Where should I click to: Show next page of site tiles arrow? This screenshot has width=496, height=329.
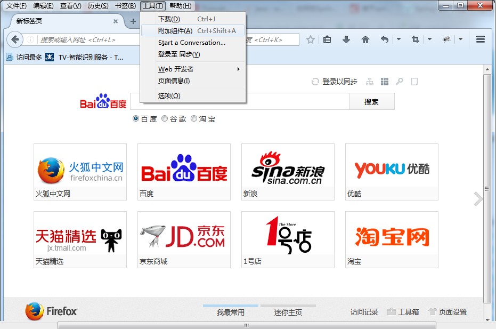click(x=478, y=199)
